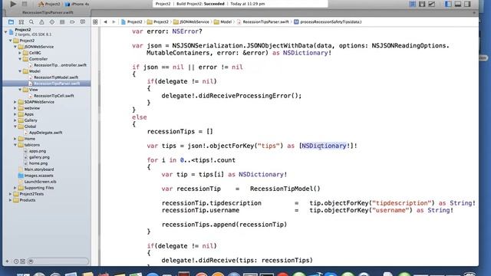Open the Issue navigator warning icon
Screen dimensions: 491x276
(41, 22)
